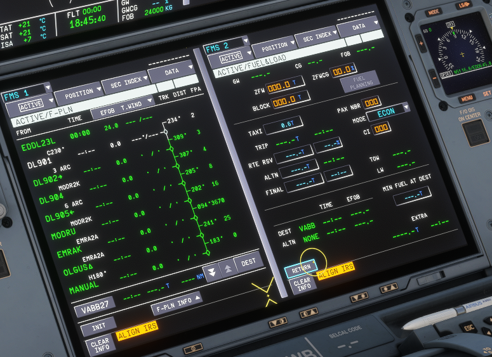492x357 pixels.
Task: Select the EDDL23L departure waypoint
Action: tap(38, 145)
